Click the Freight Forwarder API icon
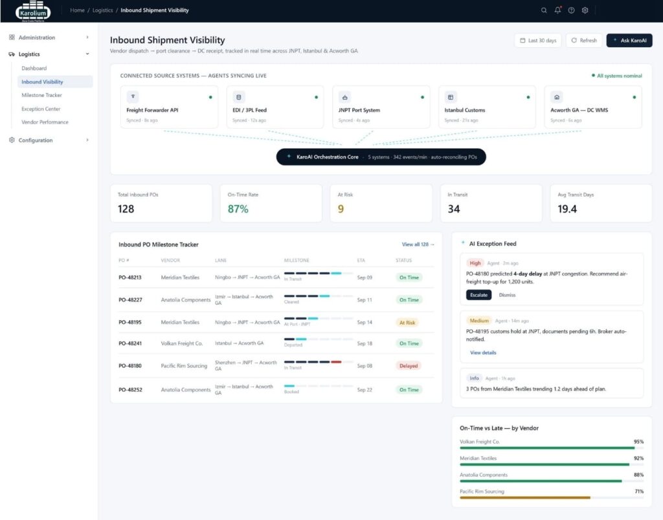This screenshot has height=520, width=663. point(133,97)
